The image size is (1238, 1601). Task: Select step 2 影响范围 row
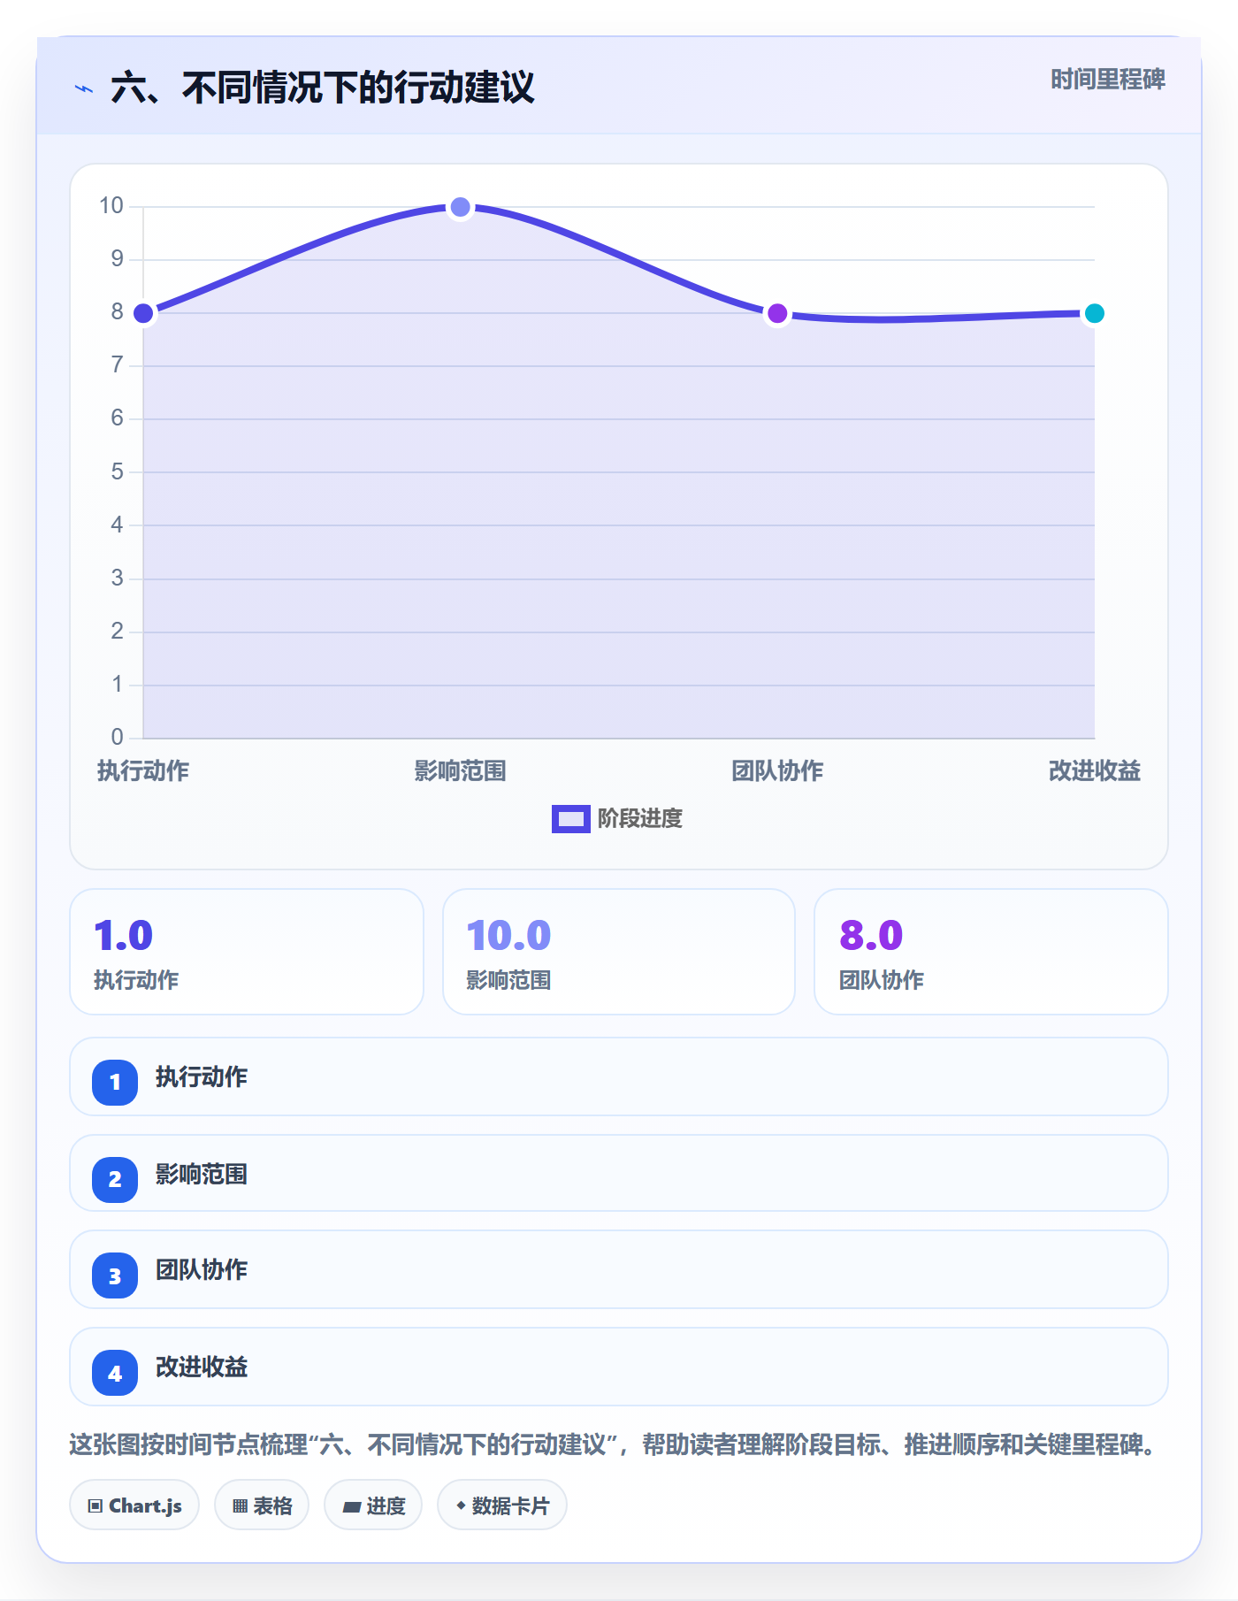(x=619, y=1173)
